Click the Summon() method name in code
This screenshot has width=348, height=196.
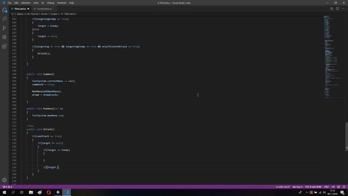click(x=48, y=74)
